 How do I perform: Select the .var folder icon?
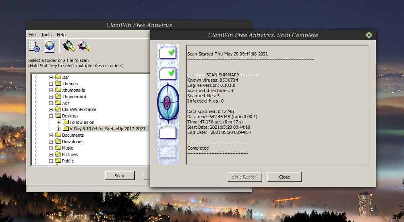(58, 103)
